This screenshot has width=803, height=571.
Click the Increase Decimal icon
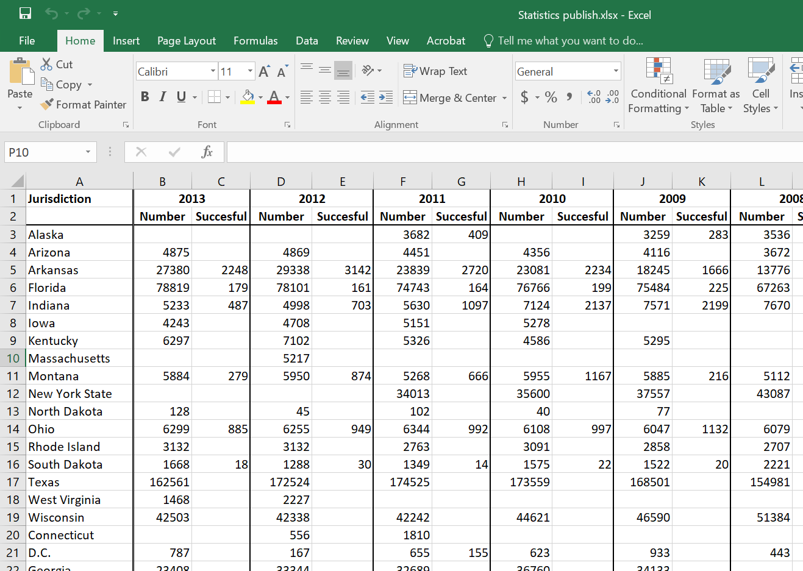pyautogui.click(x=593, y=98)
